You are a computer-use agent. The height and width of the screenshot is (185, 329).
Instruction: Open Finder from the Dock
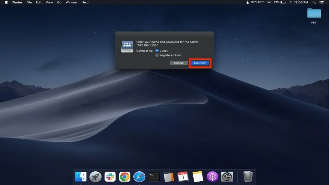click(81, 177)
